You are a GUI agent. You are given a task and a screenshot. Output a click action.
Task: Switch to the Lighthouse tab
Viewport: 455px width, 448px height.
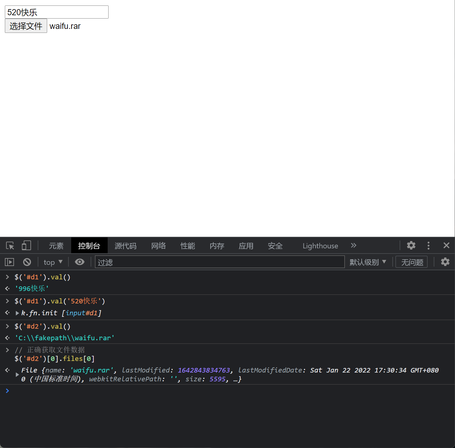pos(320,246)
